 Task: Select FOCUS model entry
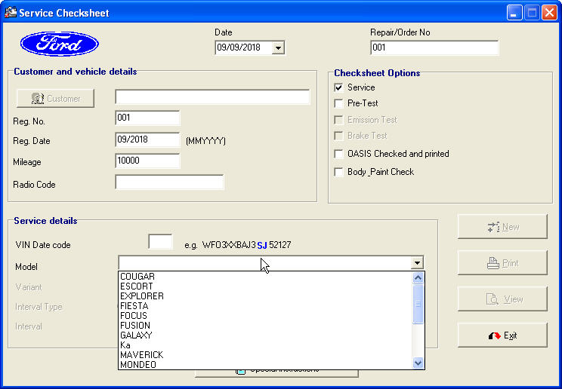(x=266, y=316)
